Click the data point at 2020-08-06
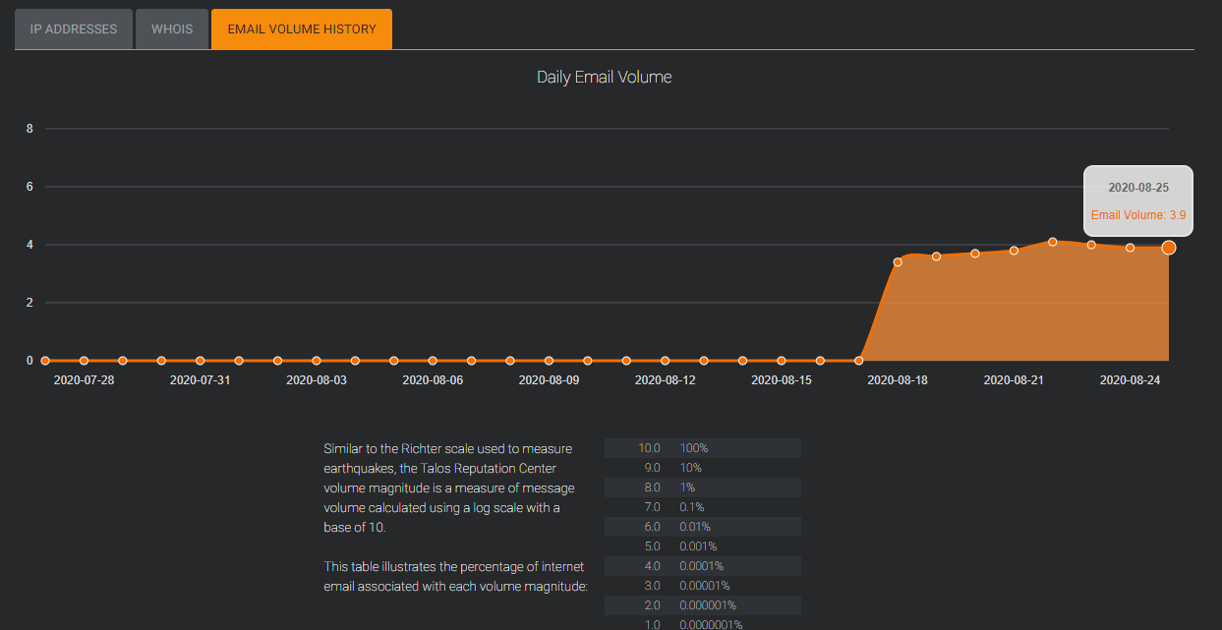This screenshot has width=1222, height=630. click(433, 361)
